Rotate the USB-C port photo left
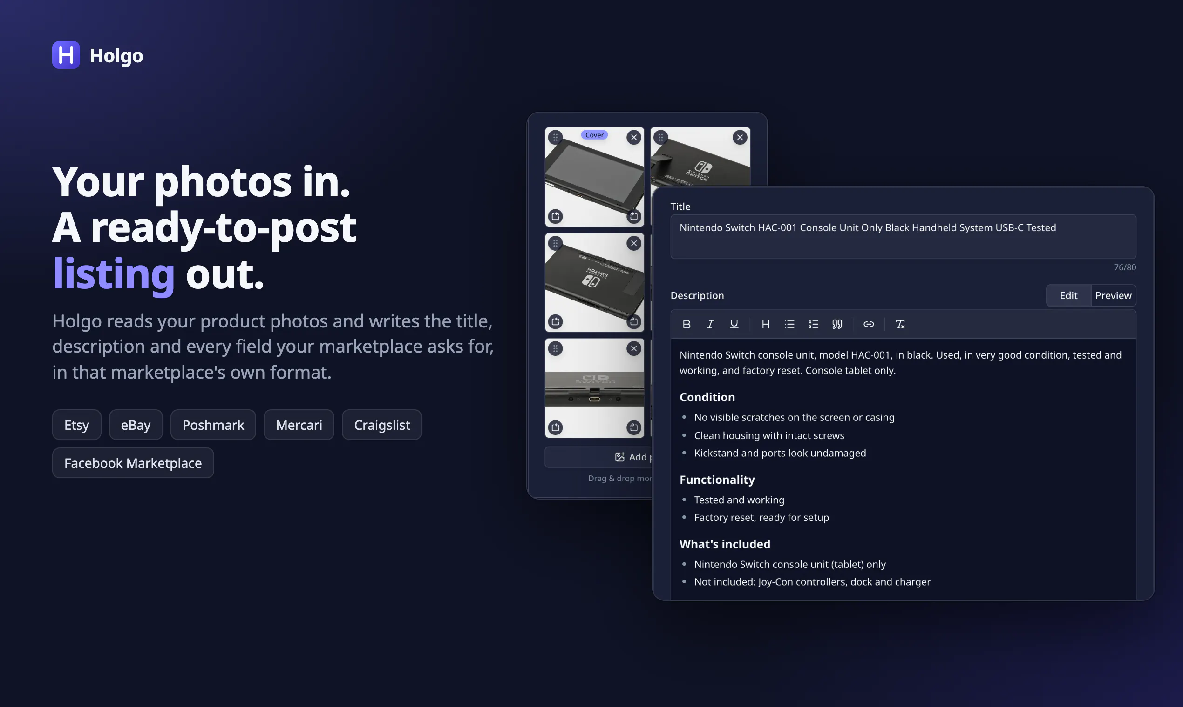The height and width of the screenshot is (707, 1183). tap(556, 427)
